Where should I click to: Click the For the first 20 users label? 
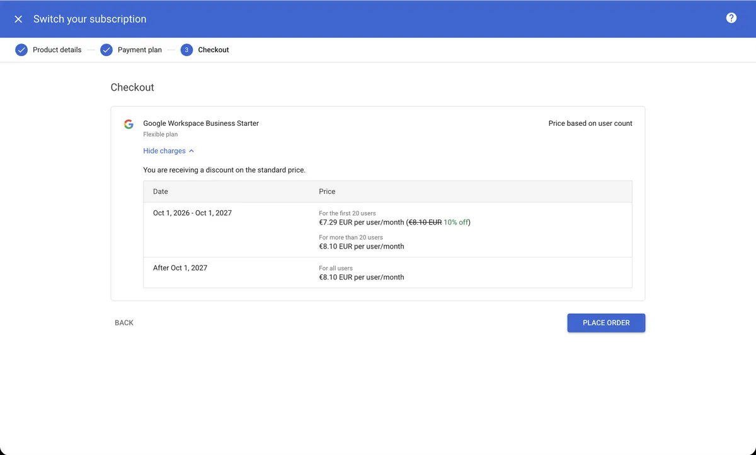[x=347, y=213]
